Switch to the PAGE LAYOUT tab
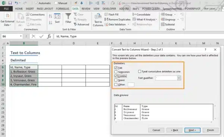Image resolution: width=224 pixels, height=137 pixels. (x=45, y=9)
